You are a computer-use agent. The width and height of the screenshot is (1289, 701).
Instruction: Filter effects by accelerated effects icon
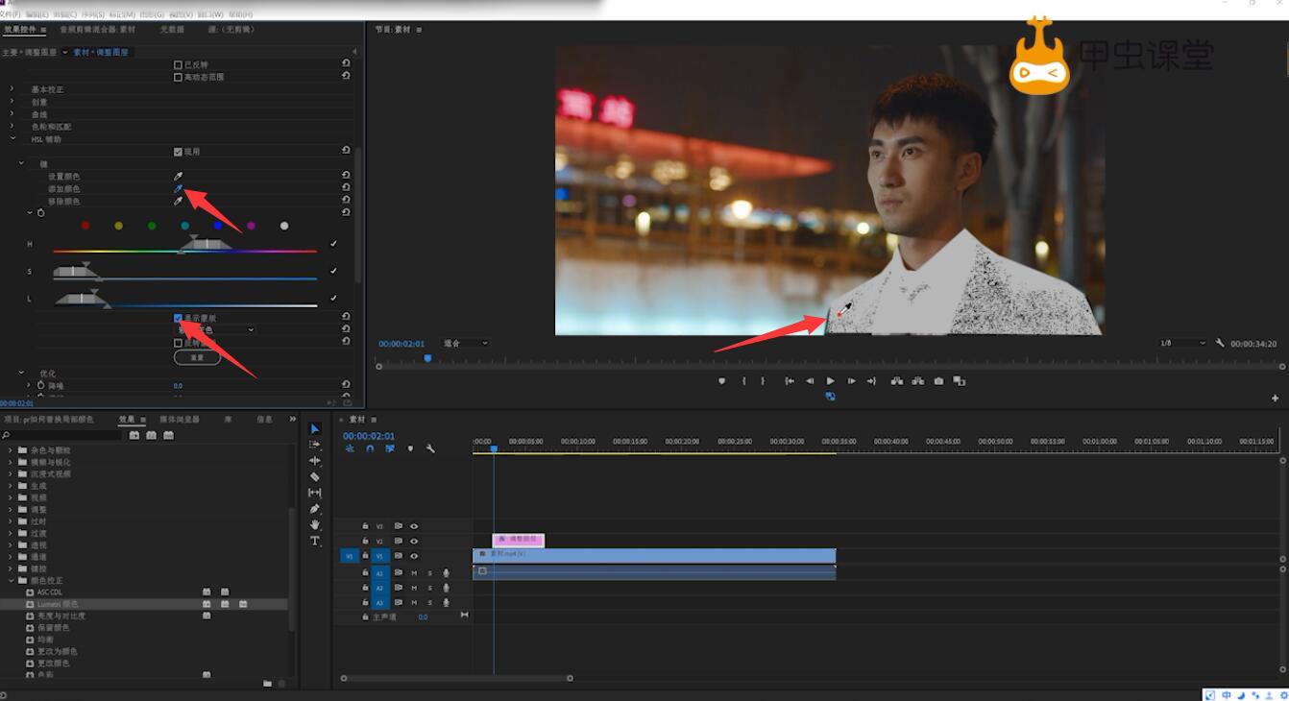point(134,435)
